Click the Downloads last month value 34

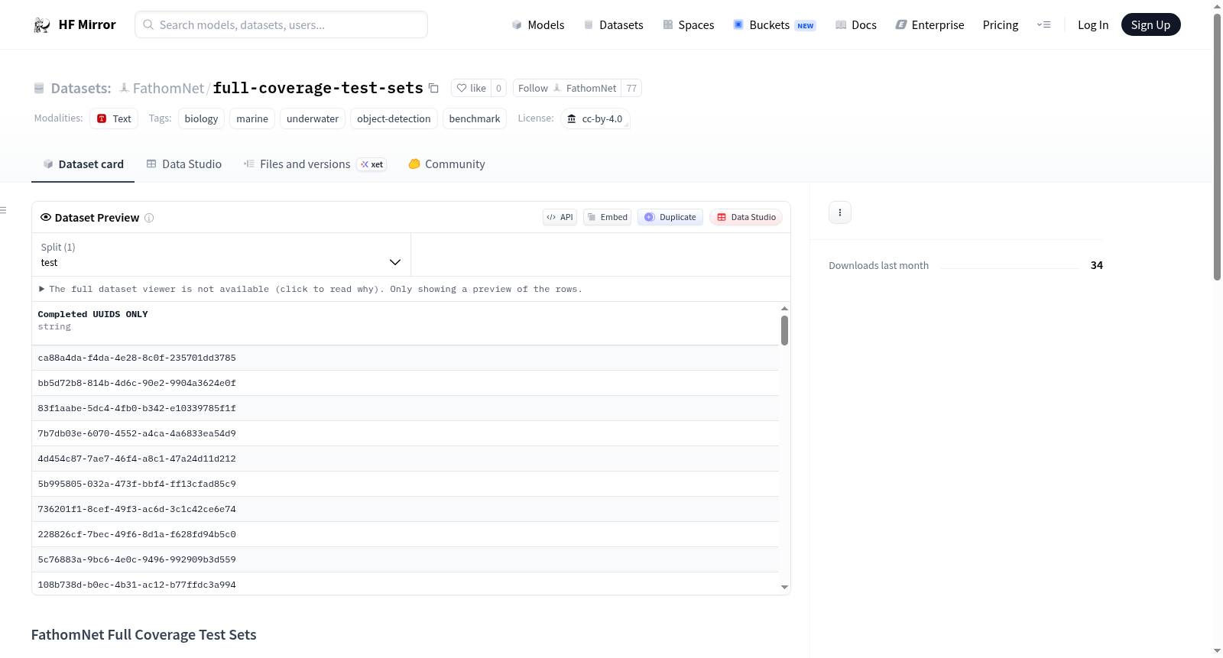click(1096, 265)
